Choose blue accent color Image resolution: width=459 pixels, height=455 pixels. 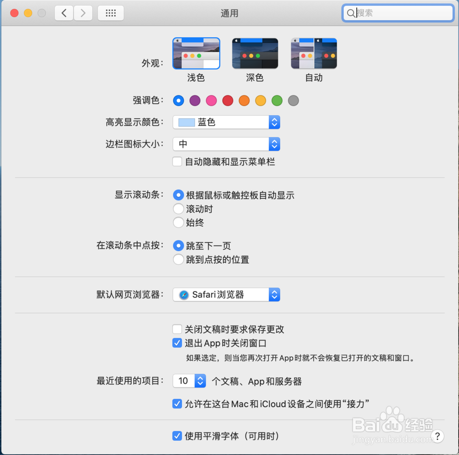[x=179, y=101]
